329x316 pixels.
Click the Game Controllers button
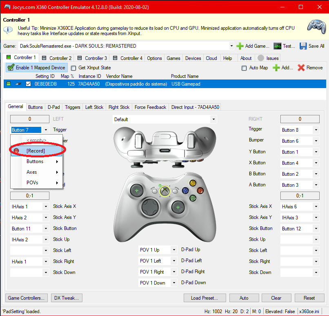(26, 298)
